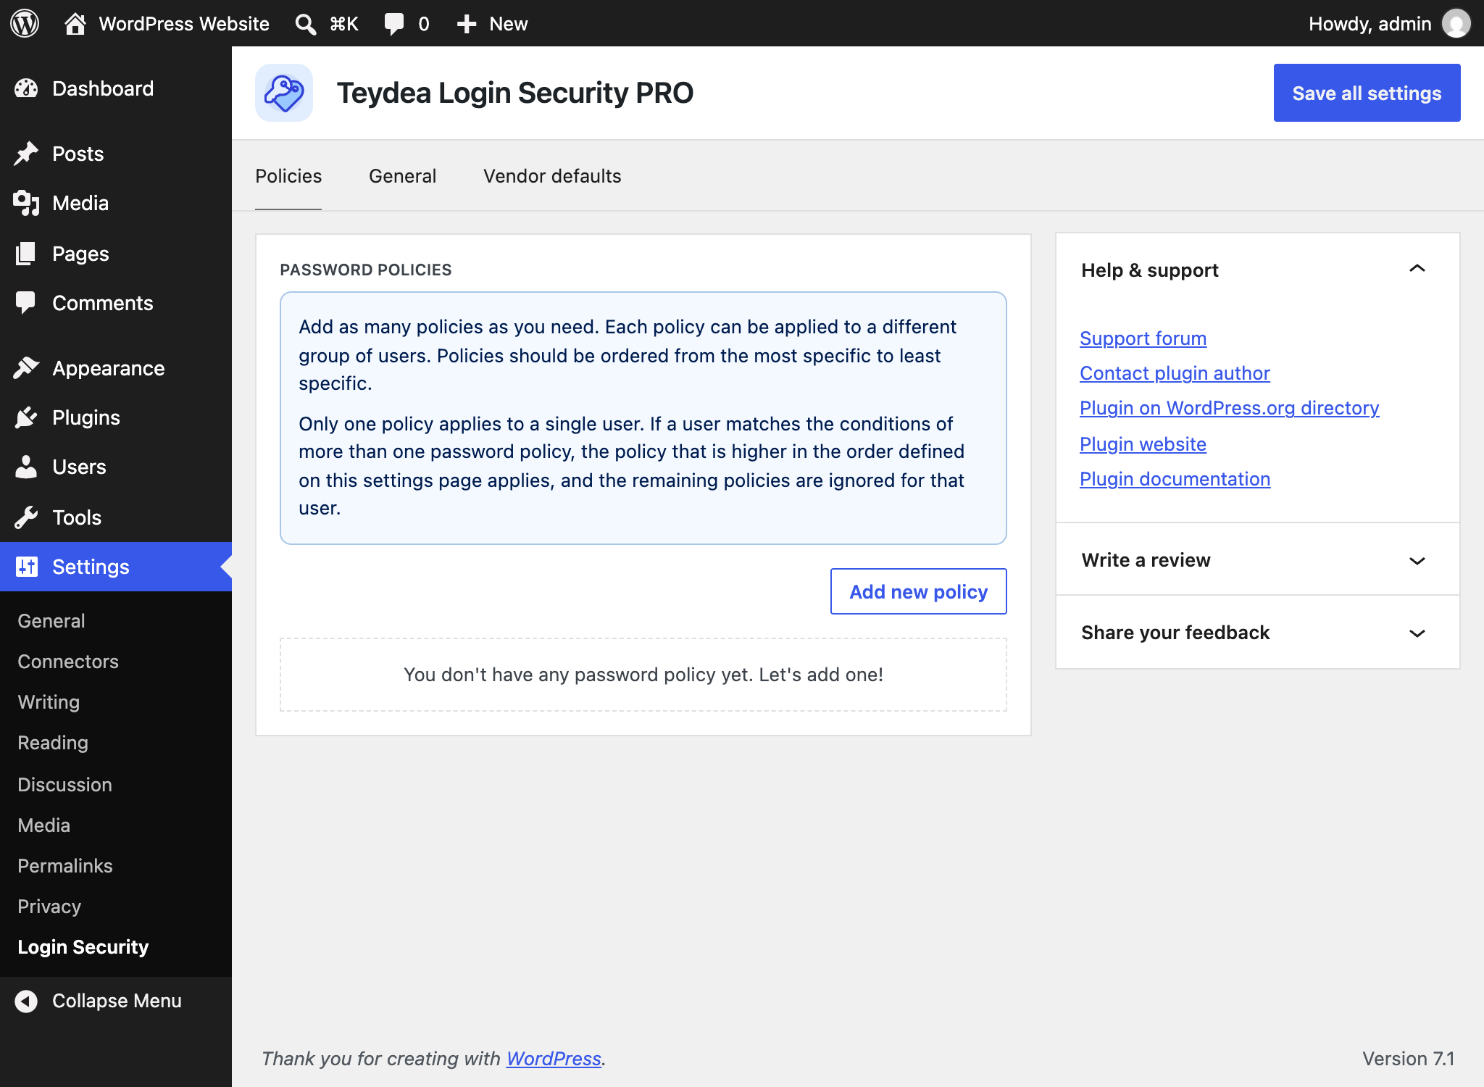Screen dimensions: 1484x1087
Task: Open the Posts menu label
Action: pos(78,154)
